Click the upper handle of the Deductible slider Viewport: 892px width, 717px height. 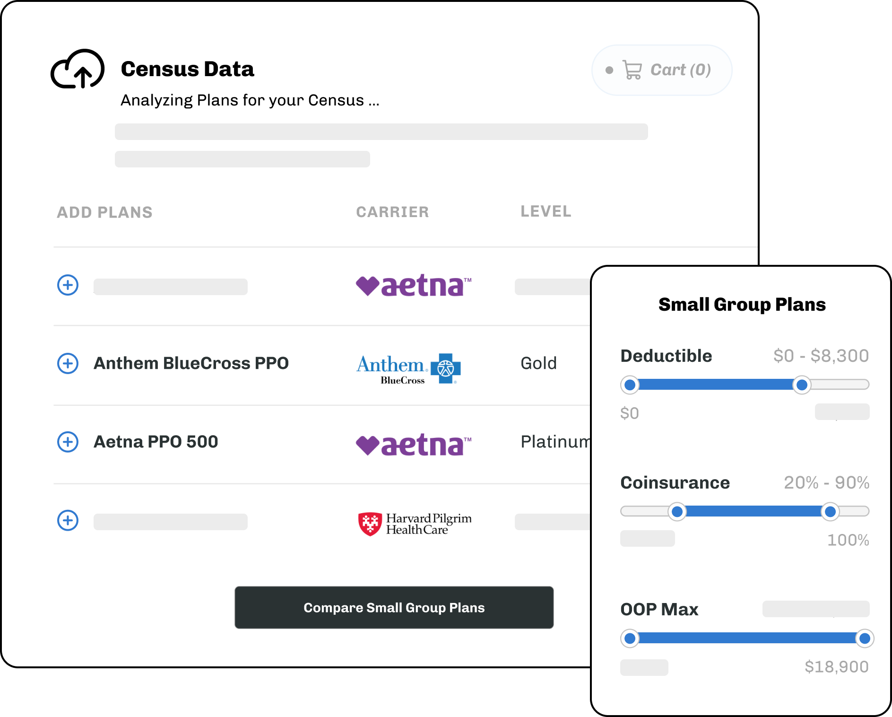click(x=802, y=385)
